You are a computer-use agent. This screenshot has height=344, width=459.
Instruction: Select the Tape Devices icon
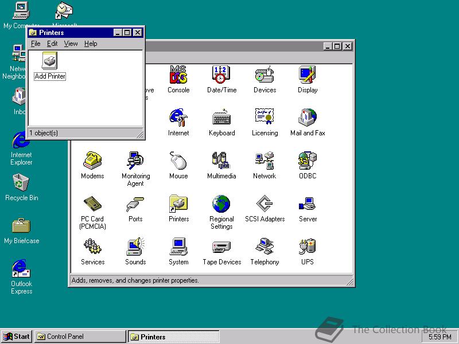pos(221,247)
